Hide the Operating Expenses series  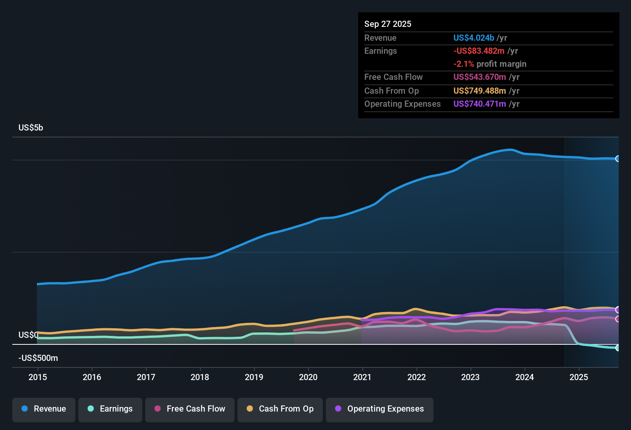[379, 409]
